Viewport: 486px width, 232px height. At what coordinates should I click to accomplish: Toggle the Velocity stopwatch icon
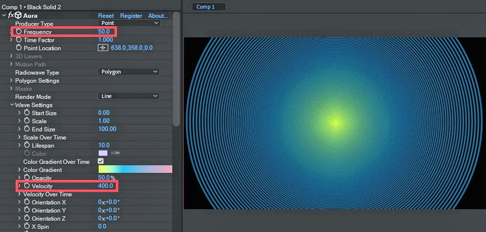(27, 186)
